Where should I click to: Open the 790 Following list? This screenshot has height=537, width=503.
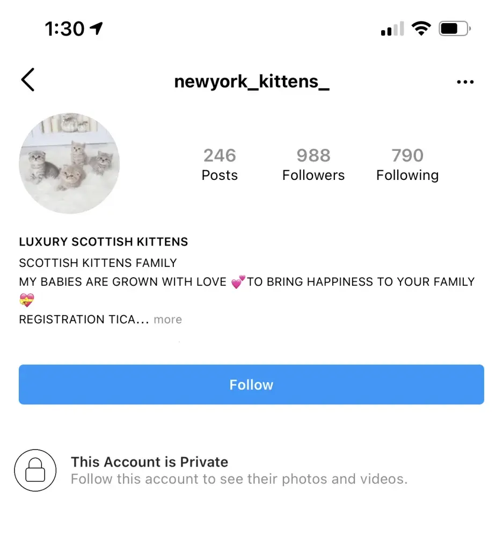(x=407, y=164)
